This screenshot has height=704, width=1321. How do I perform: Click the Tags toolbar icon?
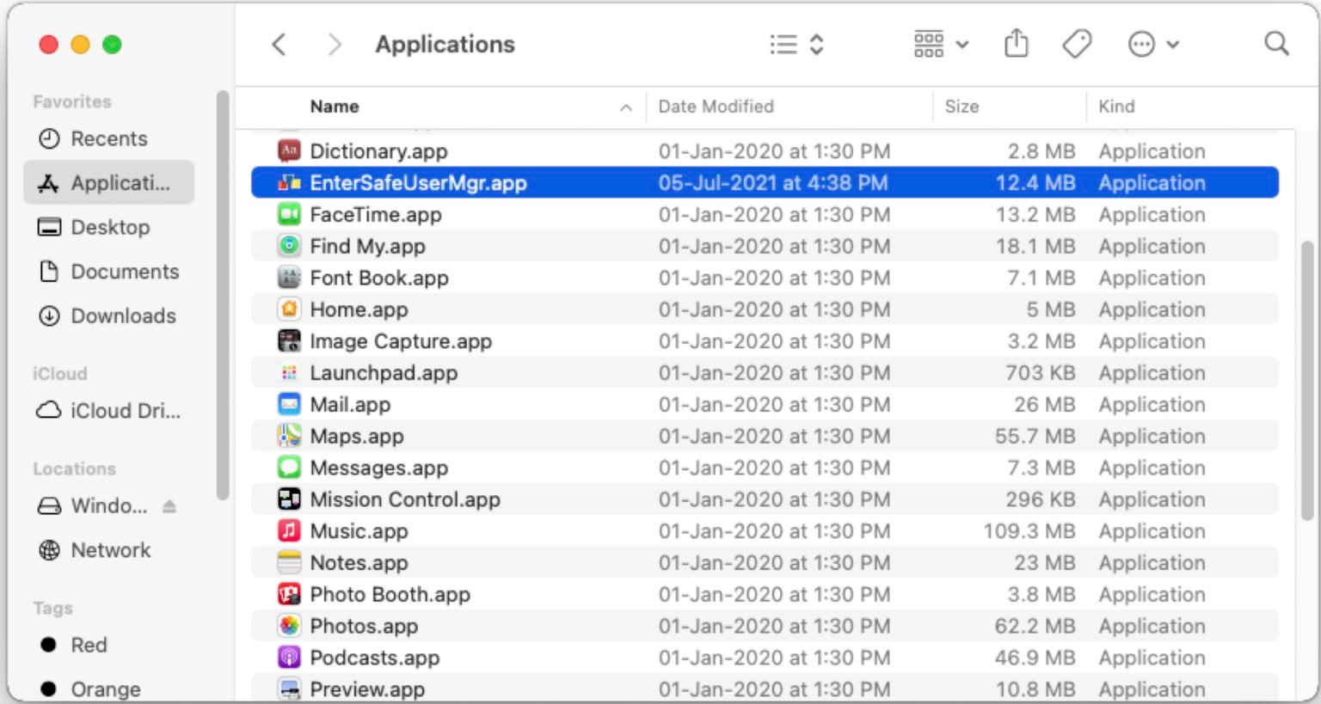[1077, 44]
